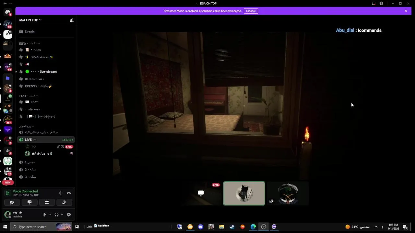Open the server with the 187 badge

7,120
